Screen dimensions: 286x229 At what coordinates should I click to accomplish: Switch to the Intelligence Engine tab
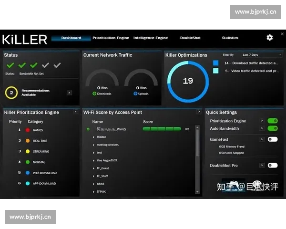coord(151,38)
